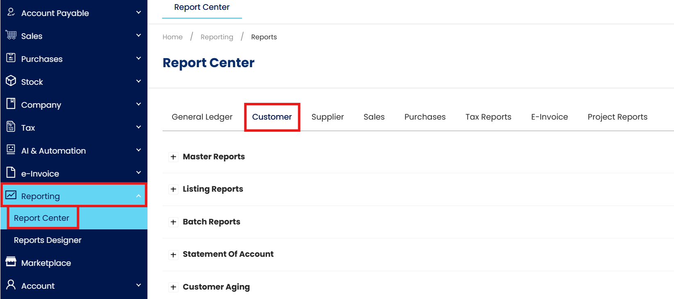Image resolution: width=674 pixels, height=299 pixels.
Task: Expand the Listing Reports plus icon
Action: pos(174,189)
